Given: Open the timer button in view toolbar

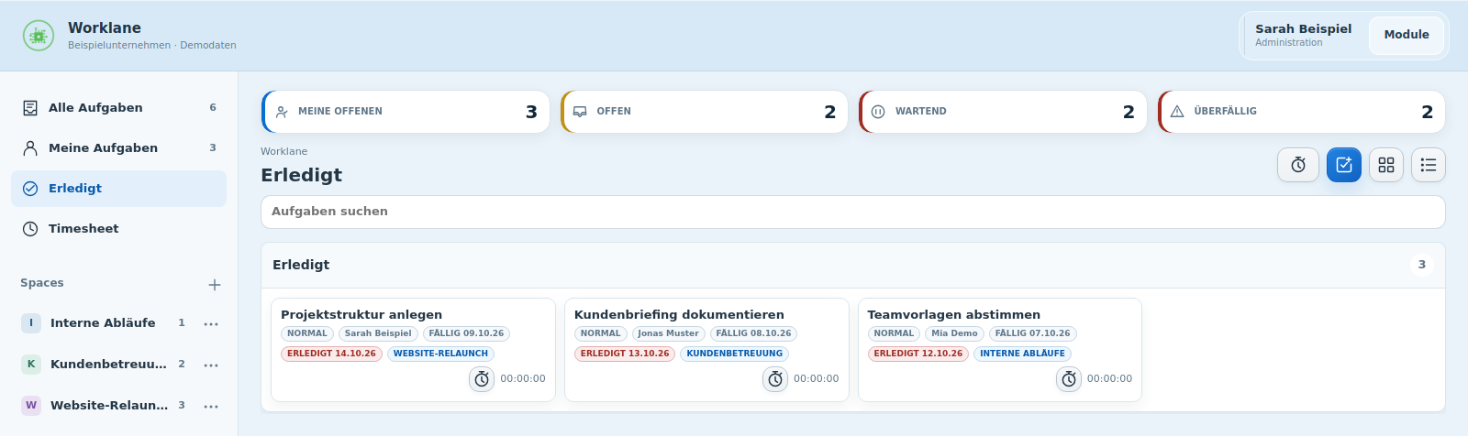Looking at the screenshot, I should pos(1298,165).
